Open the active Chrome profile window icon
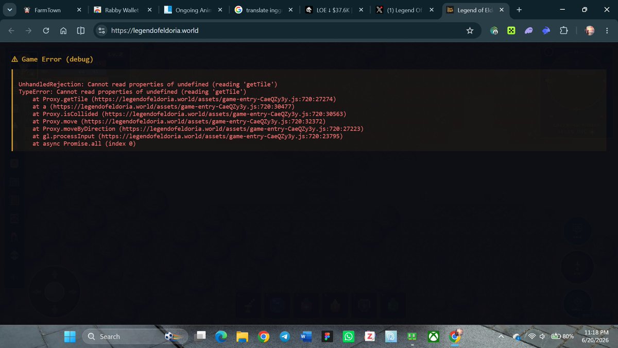The width and height of the screenshot is (618, 348). pos(454,336)
